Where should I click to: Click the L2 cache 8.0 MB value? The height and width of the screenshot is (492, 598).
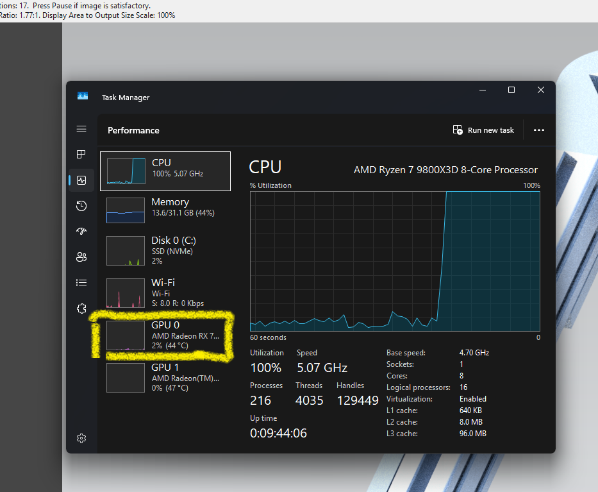471,422
